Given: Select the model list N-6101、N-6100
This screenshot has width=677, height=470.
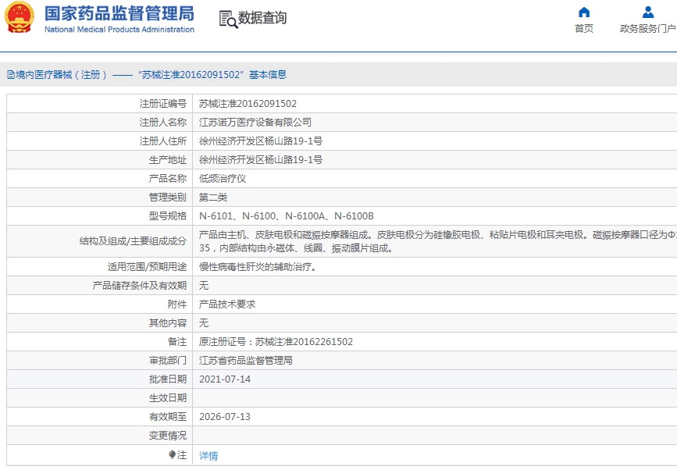Looking at the screenshot, I should pos(287,215).
